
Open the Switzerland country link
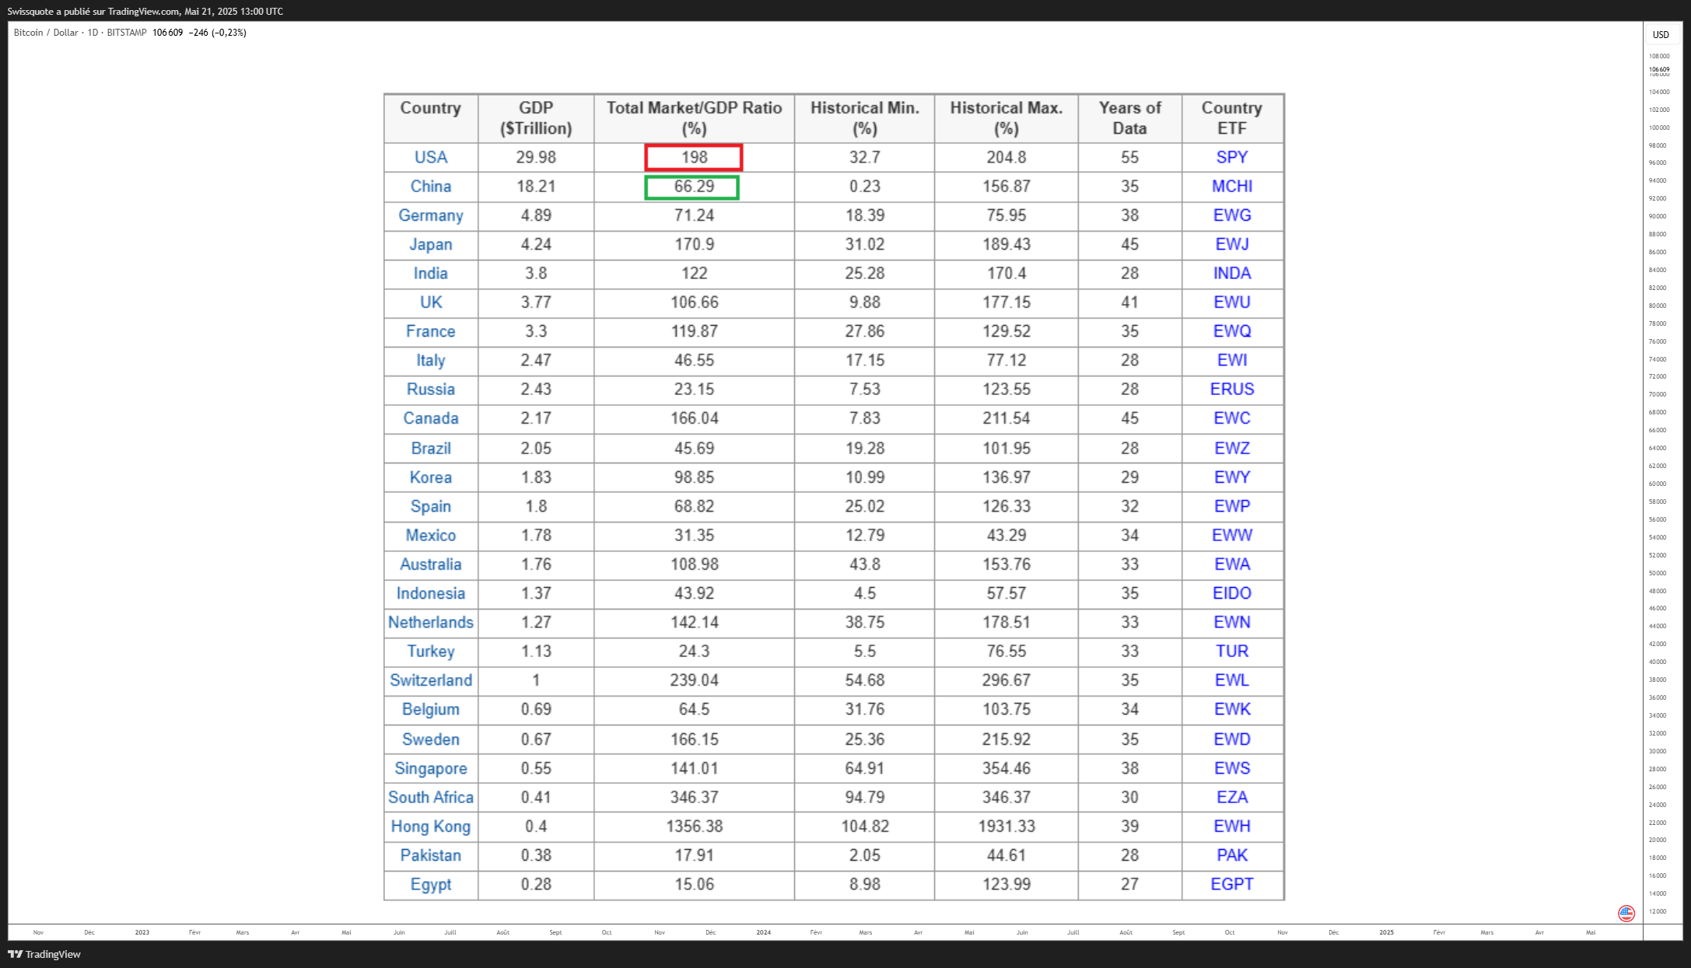tap(431, 680)
